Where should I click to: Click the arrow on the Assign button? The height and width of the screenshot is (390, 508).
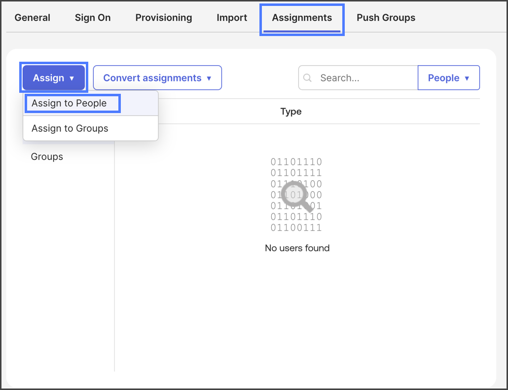pyautogui.click(x=72, y=78)
